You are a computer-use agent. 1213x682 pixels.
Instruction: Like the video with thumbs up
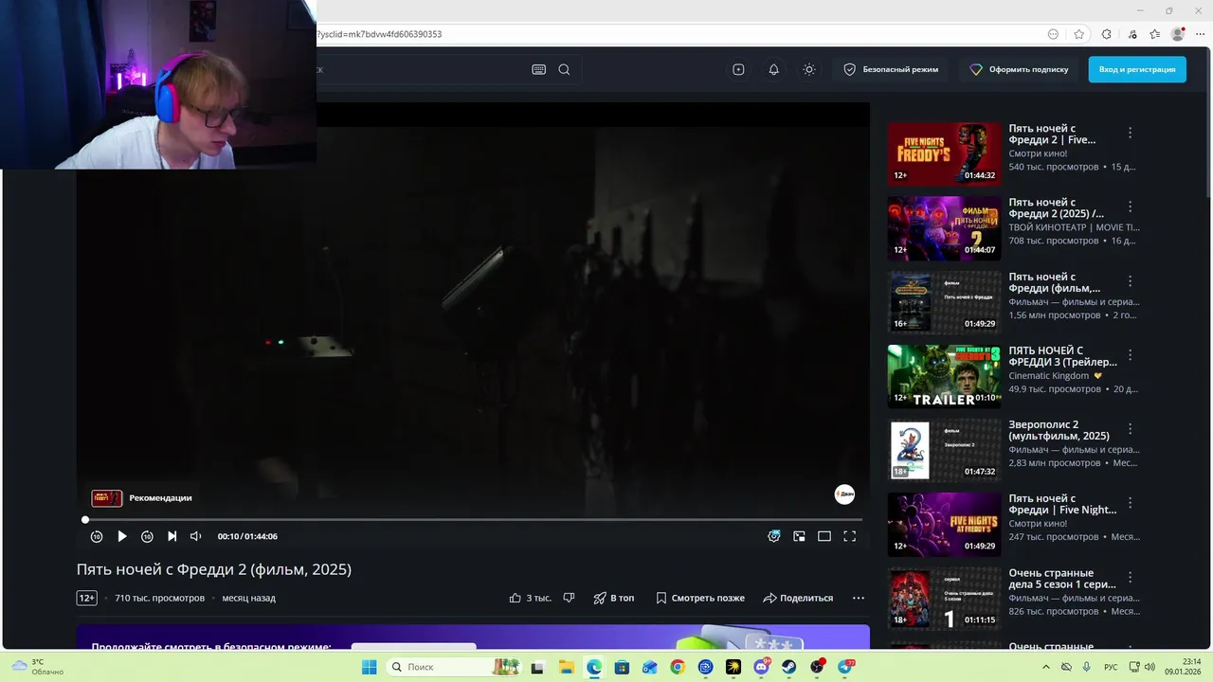tap(530, 598)
